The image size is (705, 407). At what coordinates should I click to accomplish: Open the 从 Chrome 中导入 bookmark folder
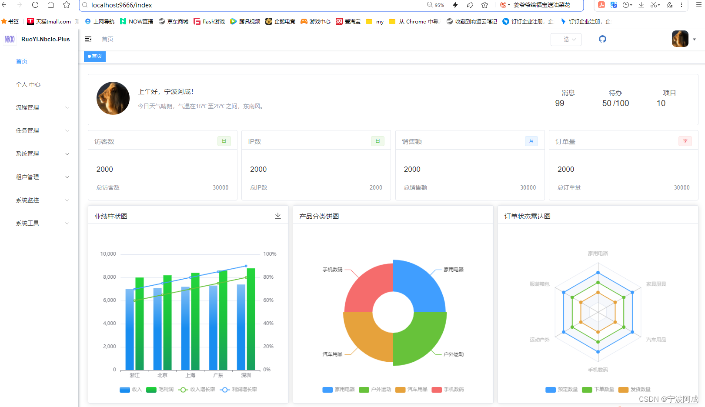click(x=414, y=21)
